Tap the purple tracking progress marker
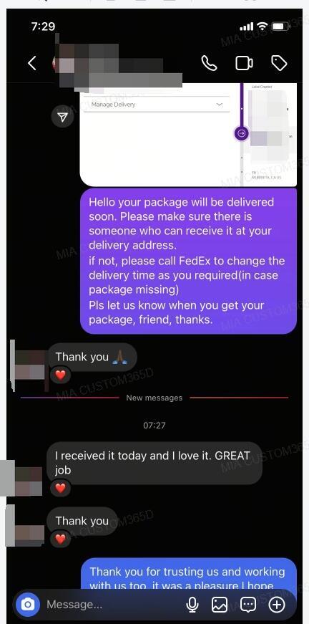The height and width of the screenshot is (624, 309). click(x=242, y=133)
